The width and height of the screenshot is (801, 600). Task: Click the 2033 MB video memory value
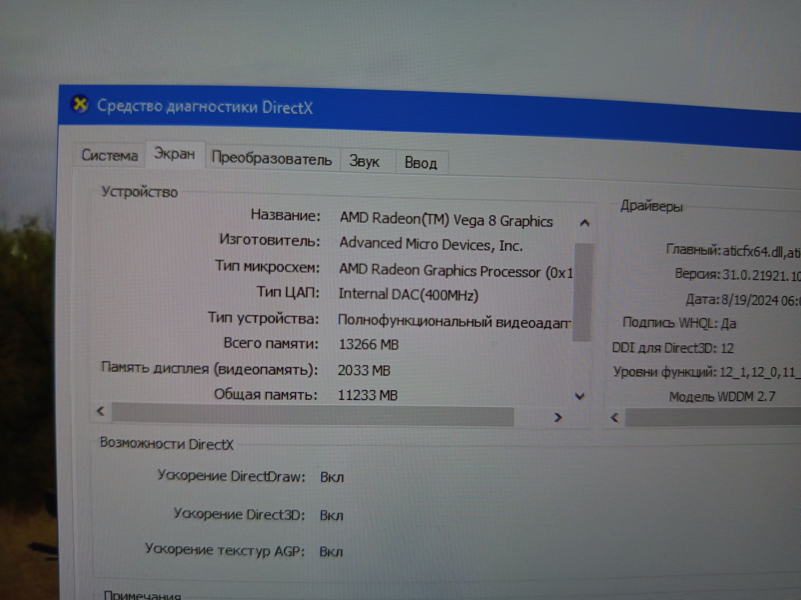[x=364, y=370]
